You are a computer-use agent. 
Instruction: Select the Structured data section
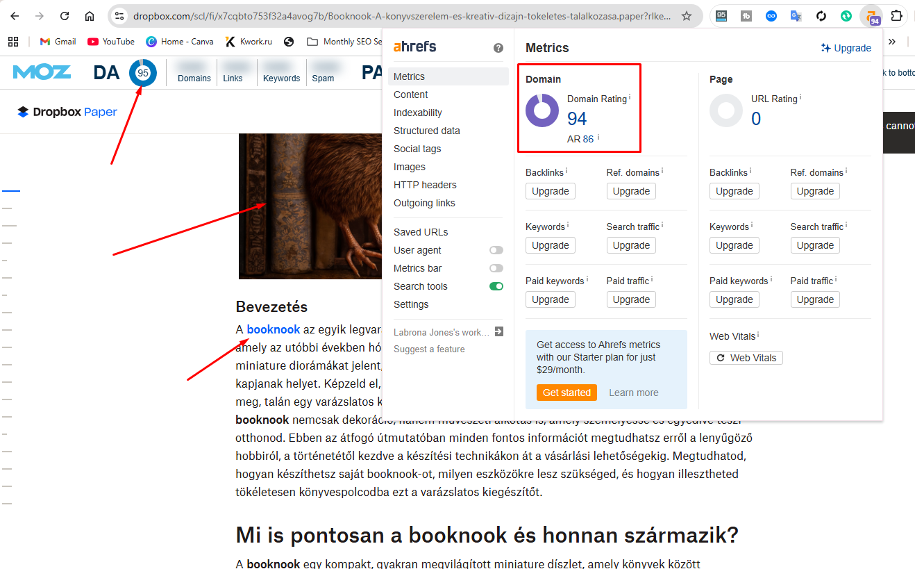(426, 130)
